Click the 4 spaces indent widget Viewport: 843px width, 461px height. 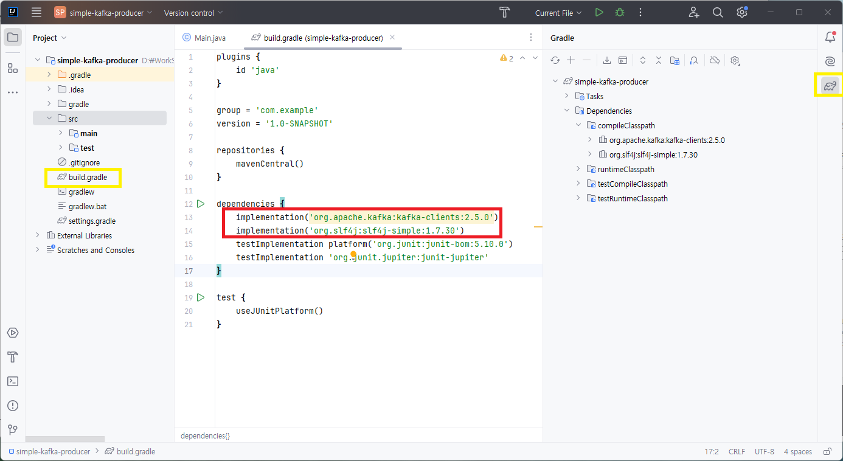point(798,452)
